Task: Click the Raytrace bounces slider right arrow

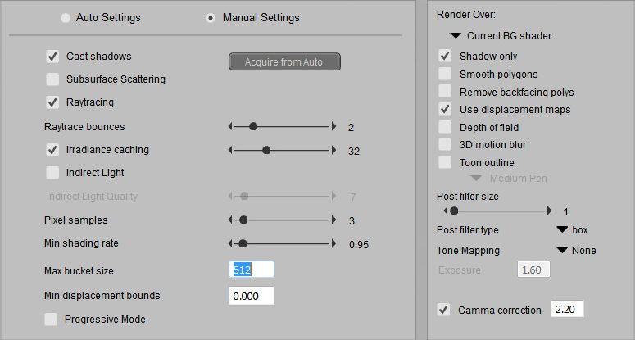Action: [333, 127]
